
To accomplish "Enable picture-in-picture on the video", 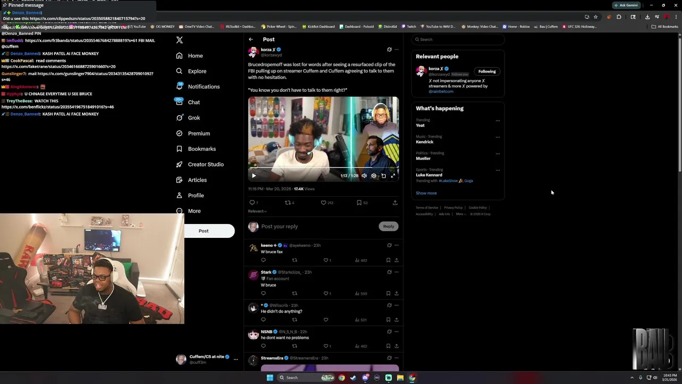I will click(x=384, y=175).
